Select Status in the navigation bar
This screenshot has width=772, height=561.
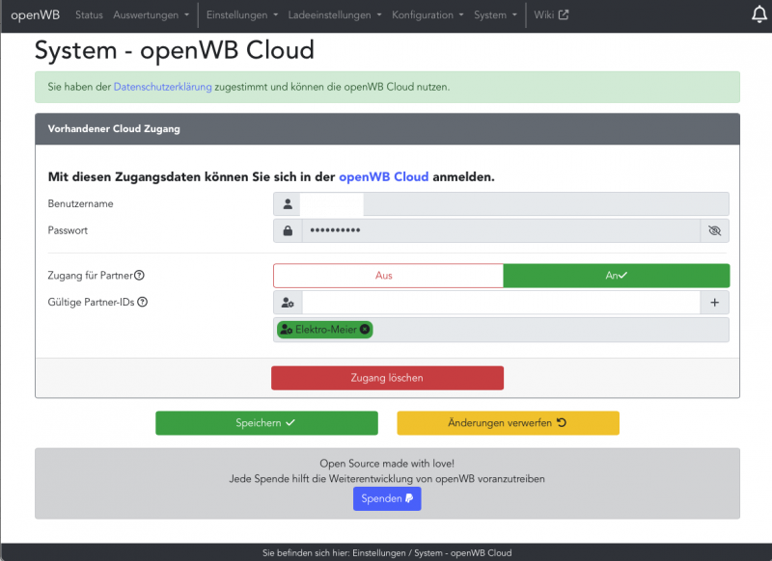(89, 14)
